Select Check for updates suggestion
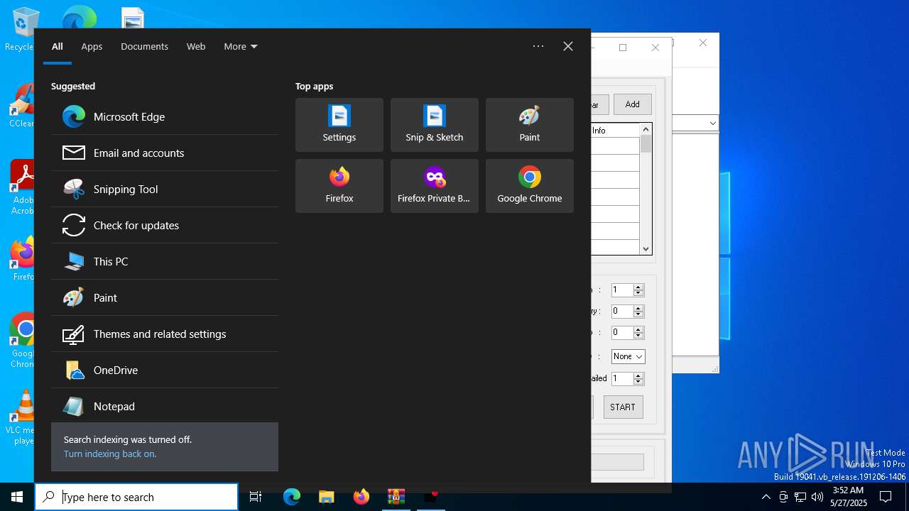 tap(165, 225)
